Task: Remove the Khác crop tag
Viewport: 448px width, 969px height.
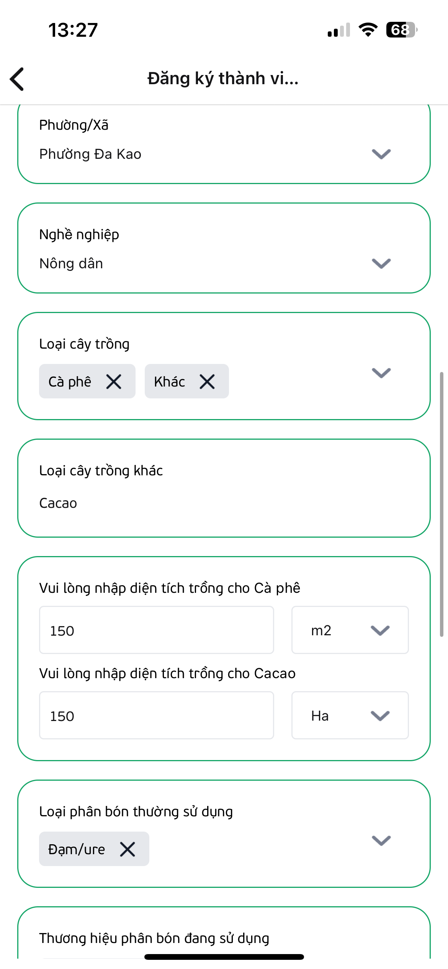Action: click(207, 382)
